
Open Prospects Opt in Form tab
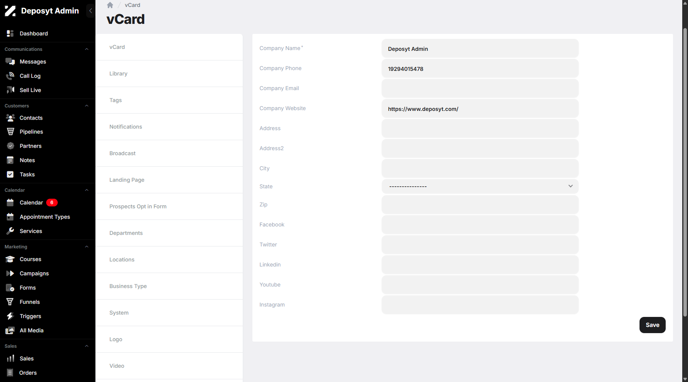[169, 206]
